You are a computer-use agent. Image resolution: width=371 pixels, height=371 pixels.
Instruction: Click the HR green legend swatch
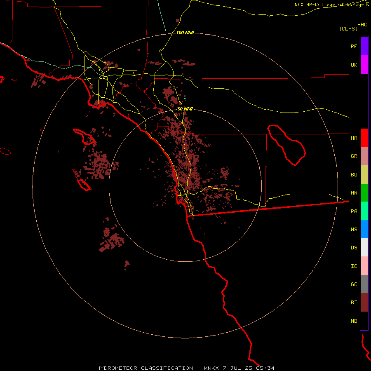(x=364, y=193)
